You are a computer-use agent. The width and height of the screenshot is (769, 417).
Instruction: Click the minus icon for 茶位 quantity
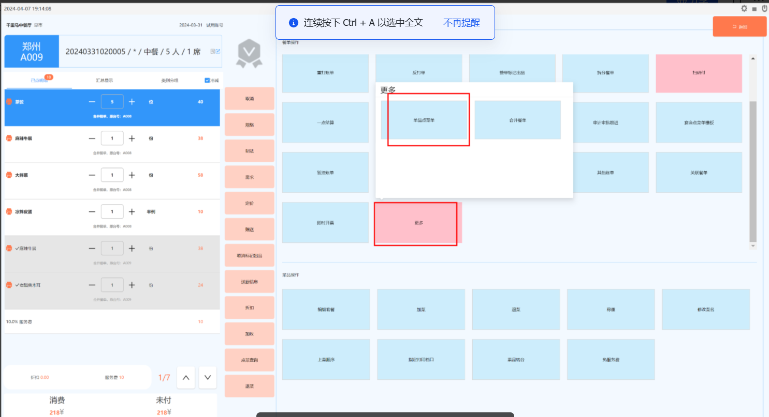(92, 102)
